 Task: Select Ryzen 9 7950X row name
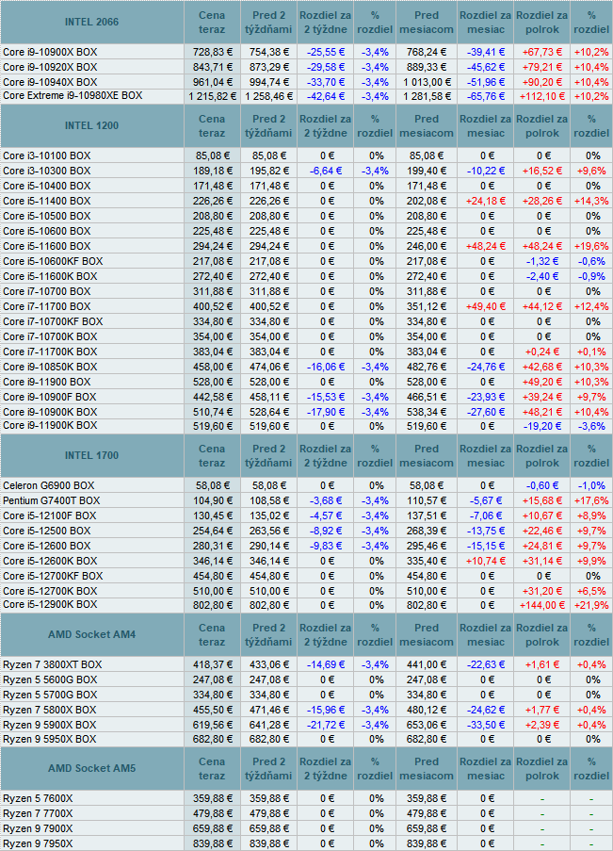pos(38,844)
